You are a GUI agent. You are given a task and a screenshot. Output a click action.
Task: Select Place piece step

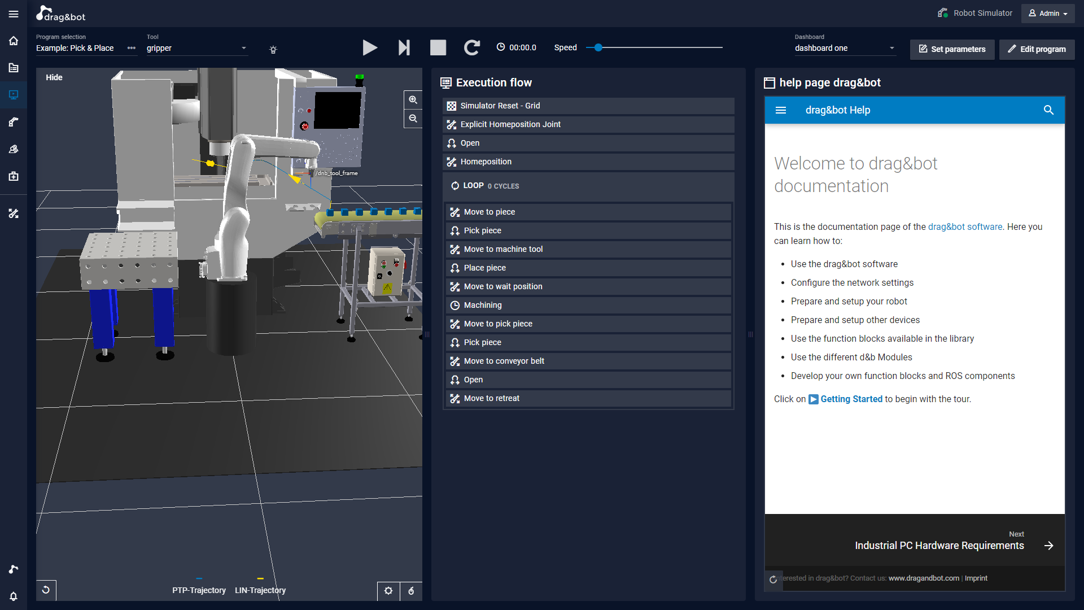click(x=588, y=268)
